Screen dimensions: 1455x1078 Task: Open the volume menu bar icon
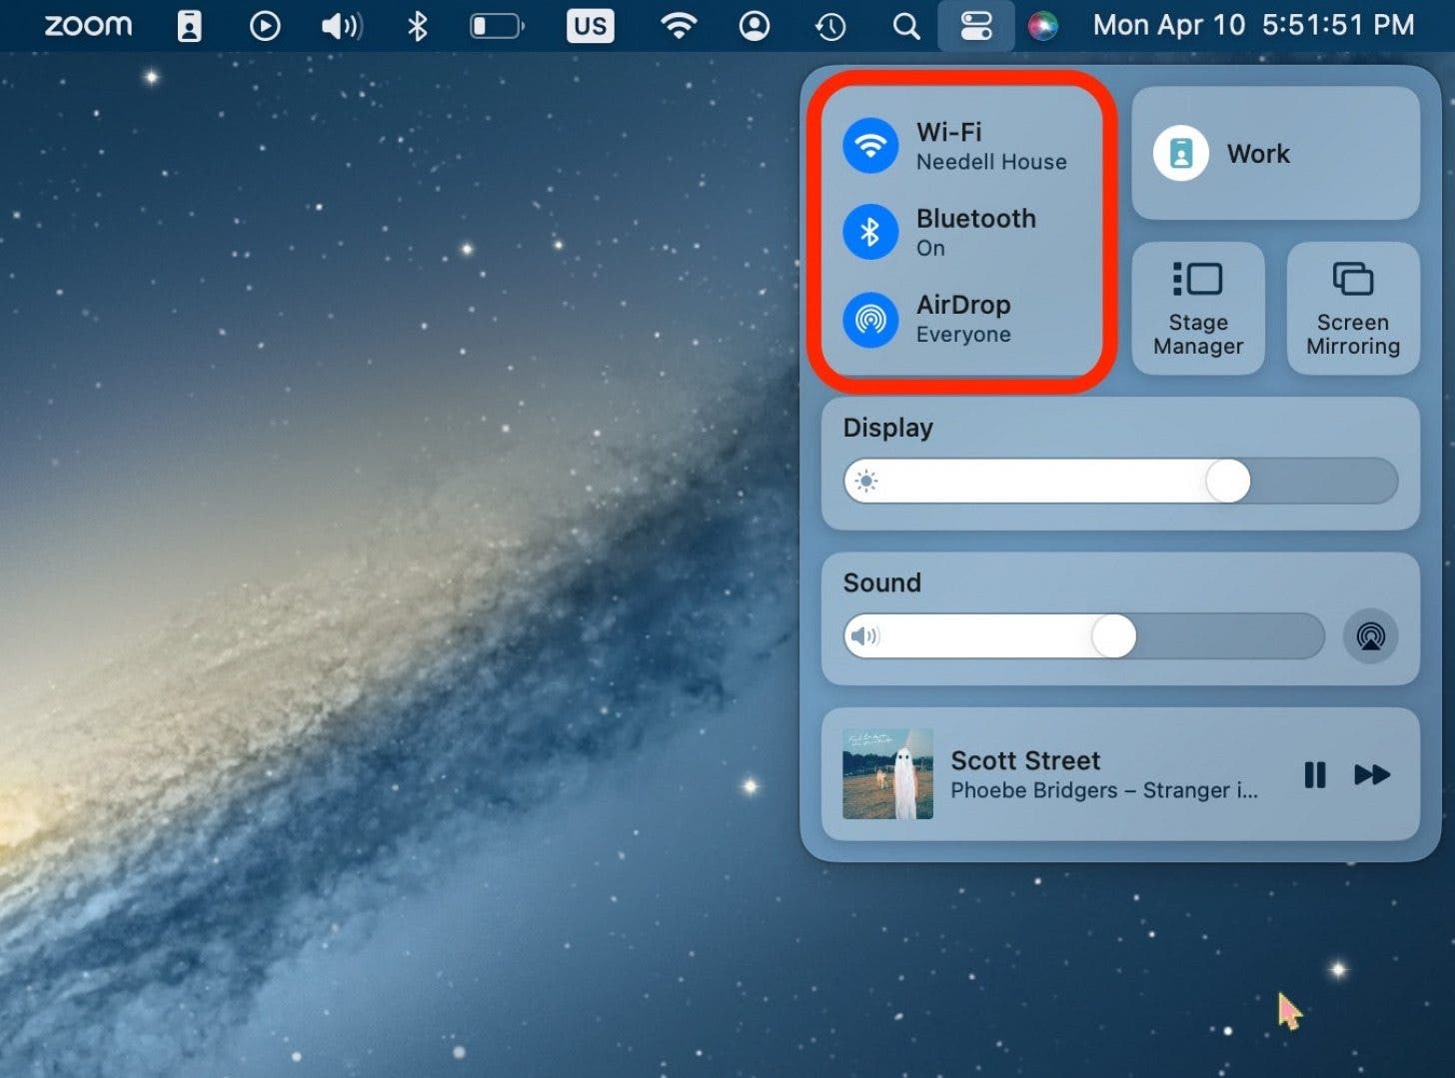(341, 26)
